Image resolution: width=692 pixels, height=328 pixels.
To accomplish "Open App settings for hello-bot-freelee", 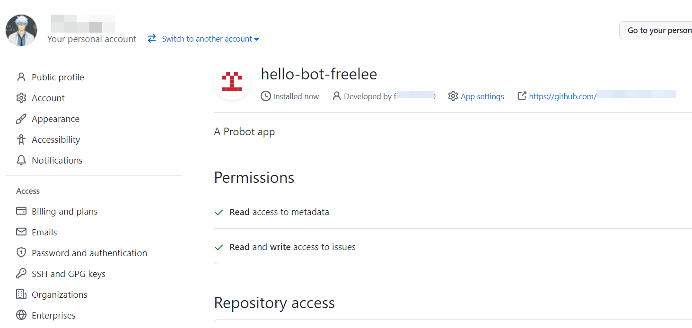I will tap(482, 96).
